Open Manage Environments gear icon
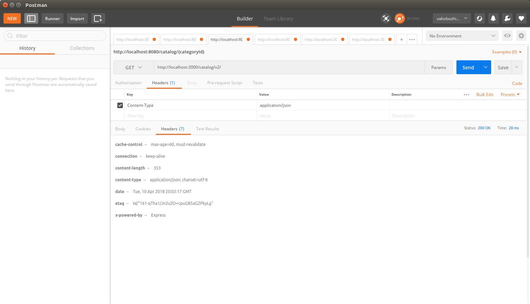 pos(521,36)
